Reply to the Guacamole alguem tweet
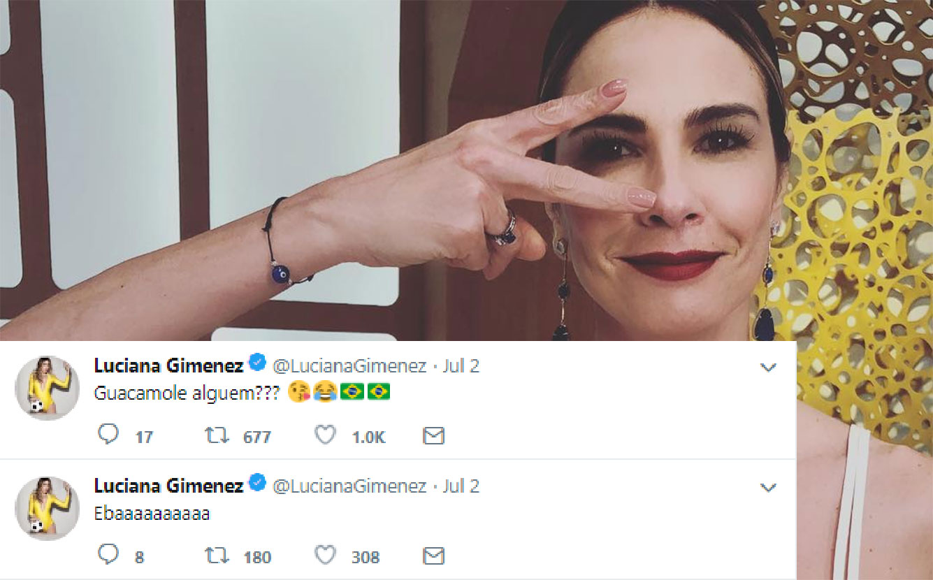 [x=108, y=435]
